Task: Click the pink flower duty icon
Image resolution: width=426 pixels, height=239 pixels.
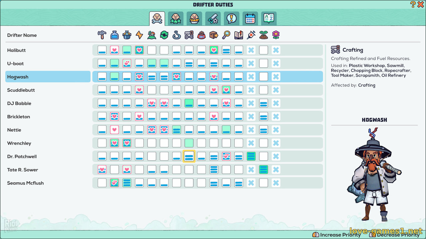Action: click(276, 35)
